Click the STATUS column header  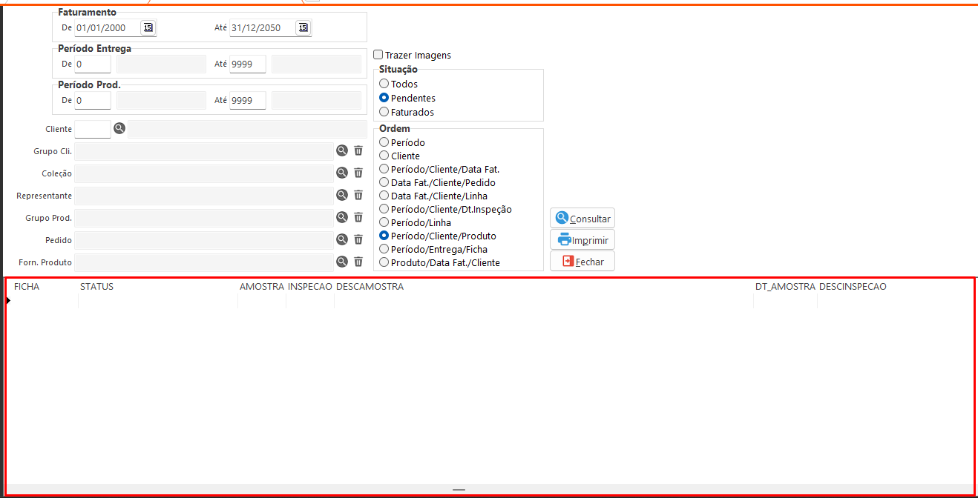pyautogui.click(x=96, y=287)
